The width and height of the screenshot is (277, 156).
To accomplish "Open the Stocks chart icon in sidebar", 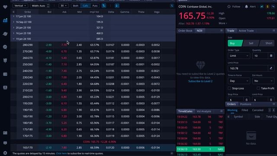I will click(x=5, y=20).
